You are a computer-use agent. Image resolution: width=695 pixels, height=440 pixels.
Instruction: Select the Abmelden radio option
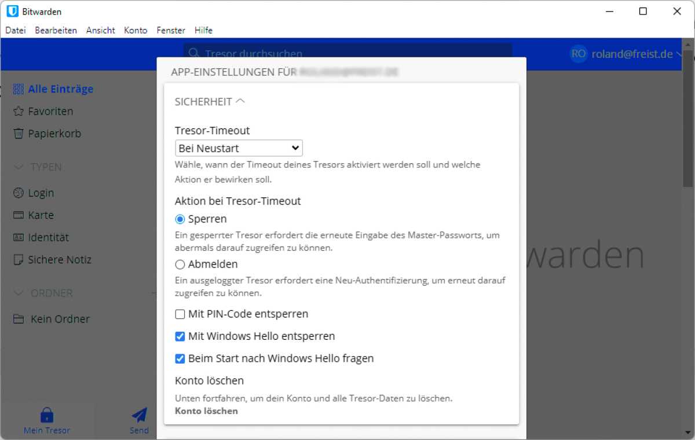[x=180, y=265]
